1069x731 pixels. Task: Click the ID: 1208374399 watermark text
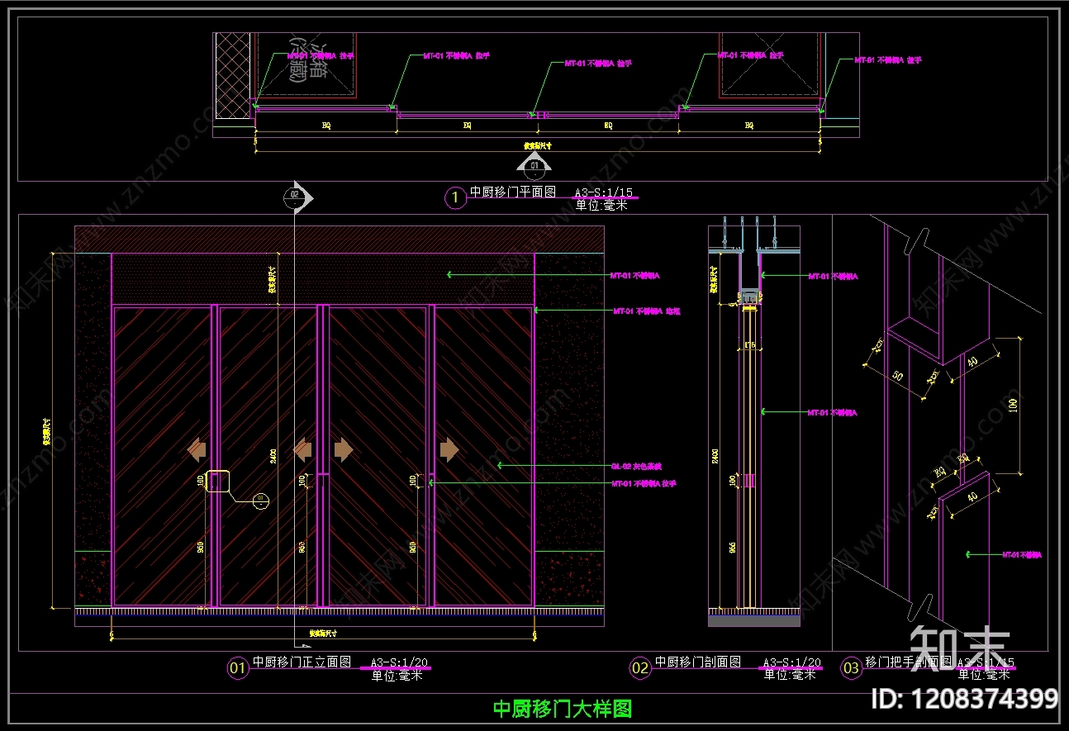pos(964,698)
